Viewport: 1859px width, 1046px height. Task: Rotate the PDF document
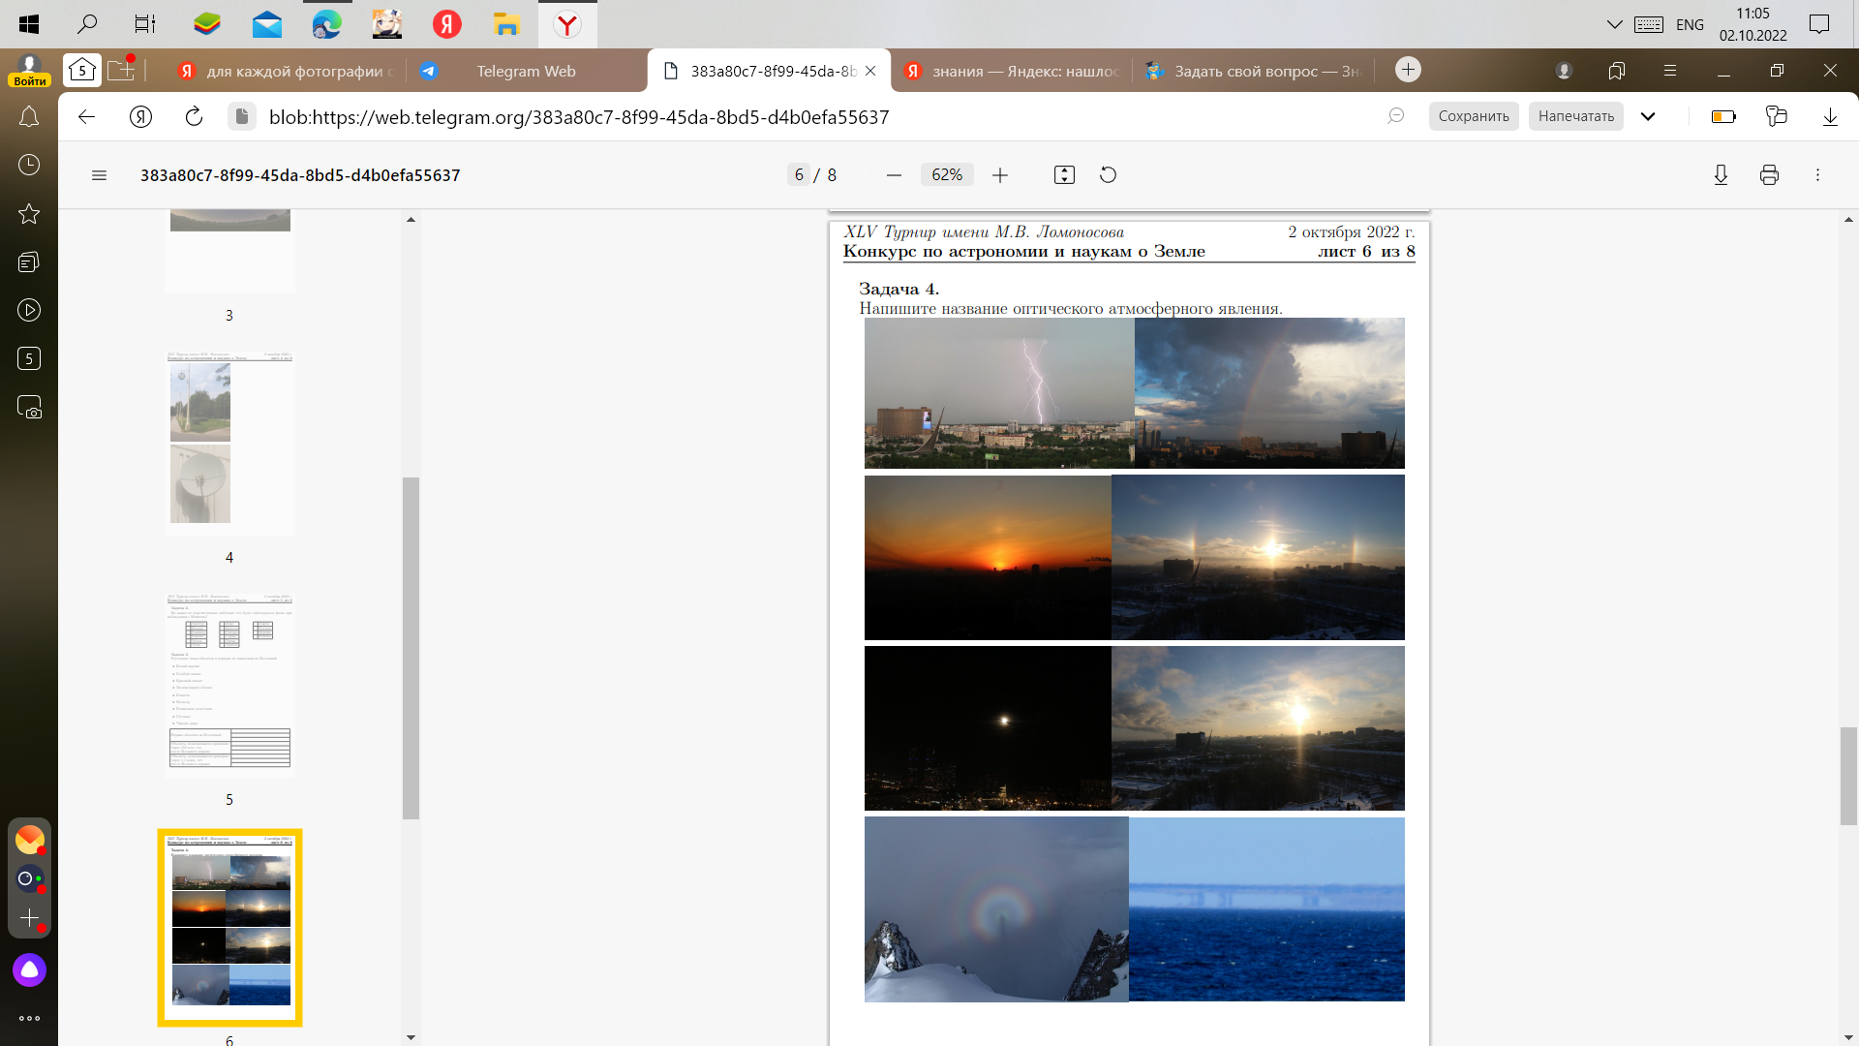(x=1109, y=175)
